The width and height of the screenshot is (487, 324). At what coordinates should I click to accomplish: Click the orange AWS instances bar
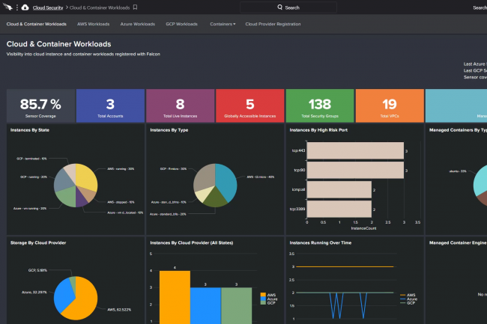pos(175,297)
